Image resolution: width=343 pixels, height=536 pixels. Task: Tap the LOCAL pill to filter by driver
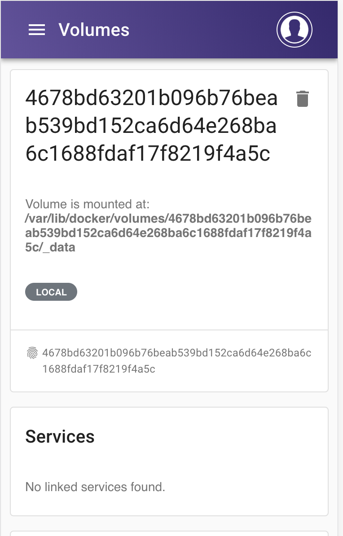pos(51,292)
